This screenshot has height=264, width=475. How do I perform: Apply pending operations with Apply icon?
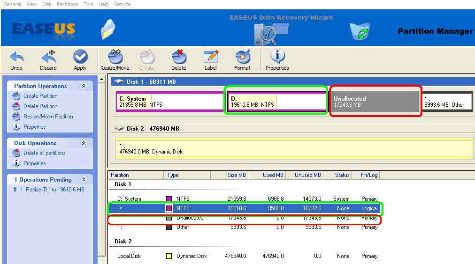80,57
